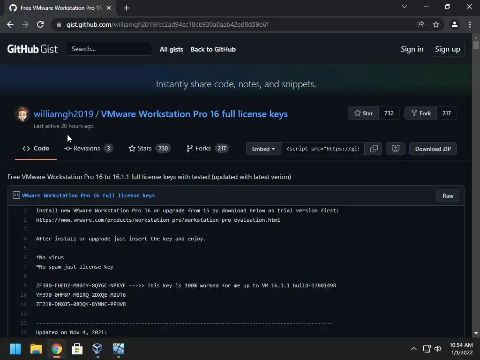Go back with the browser back arrow
480x360 pixels.
click(10, 24)
